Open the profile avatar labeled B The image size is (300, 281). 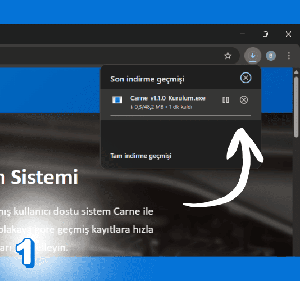click(271, 56)
